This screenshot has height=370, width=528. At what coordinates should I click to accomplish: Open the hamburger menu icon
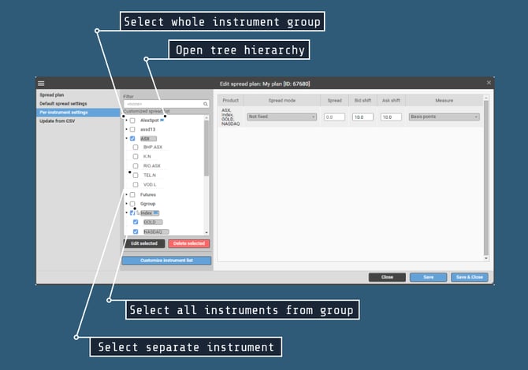[41, 83]
